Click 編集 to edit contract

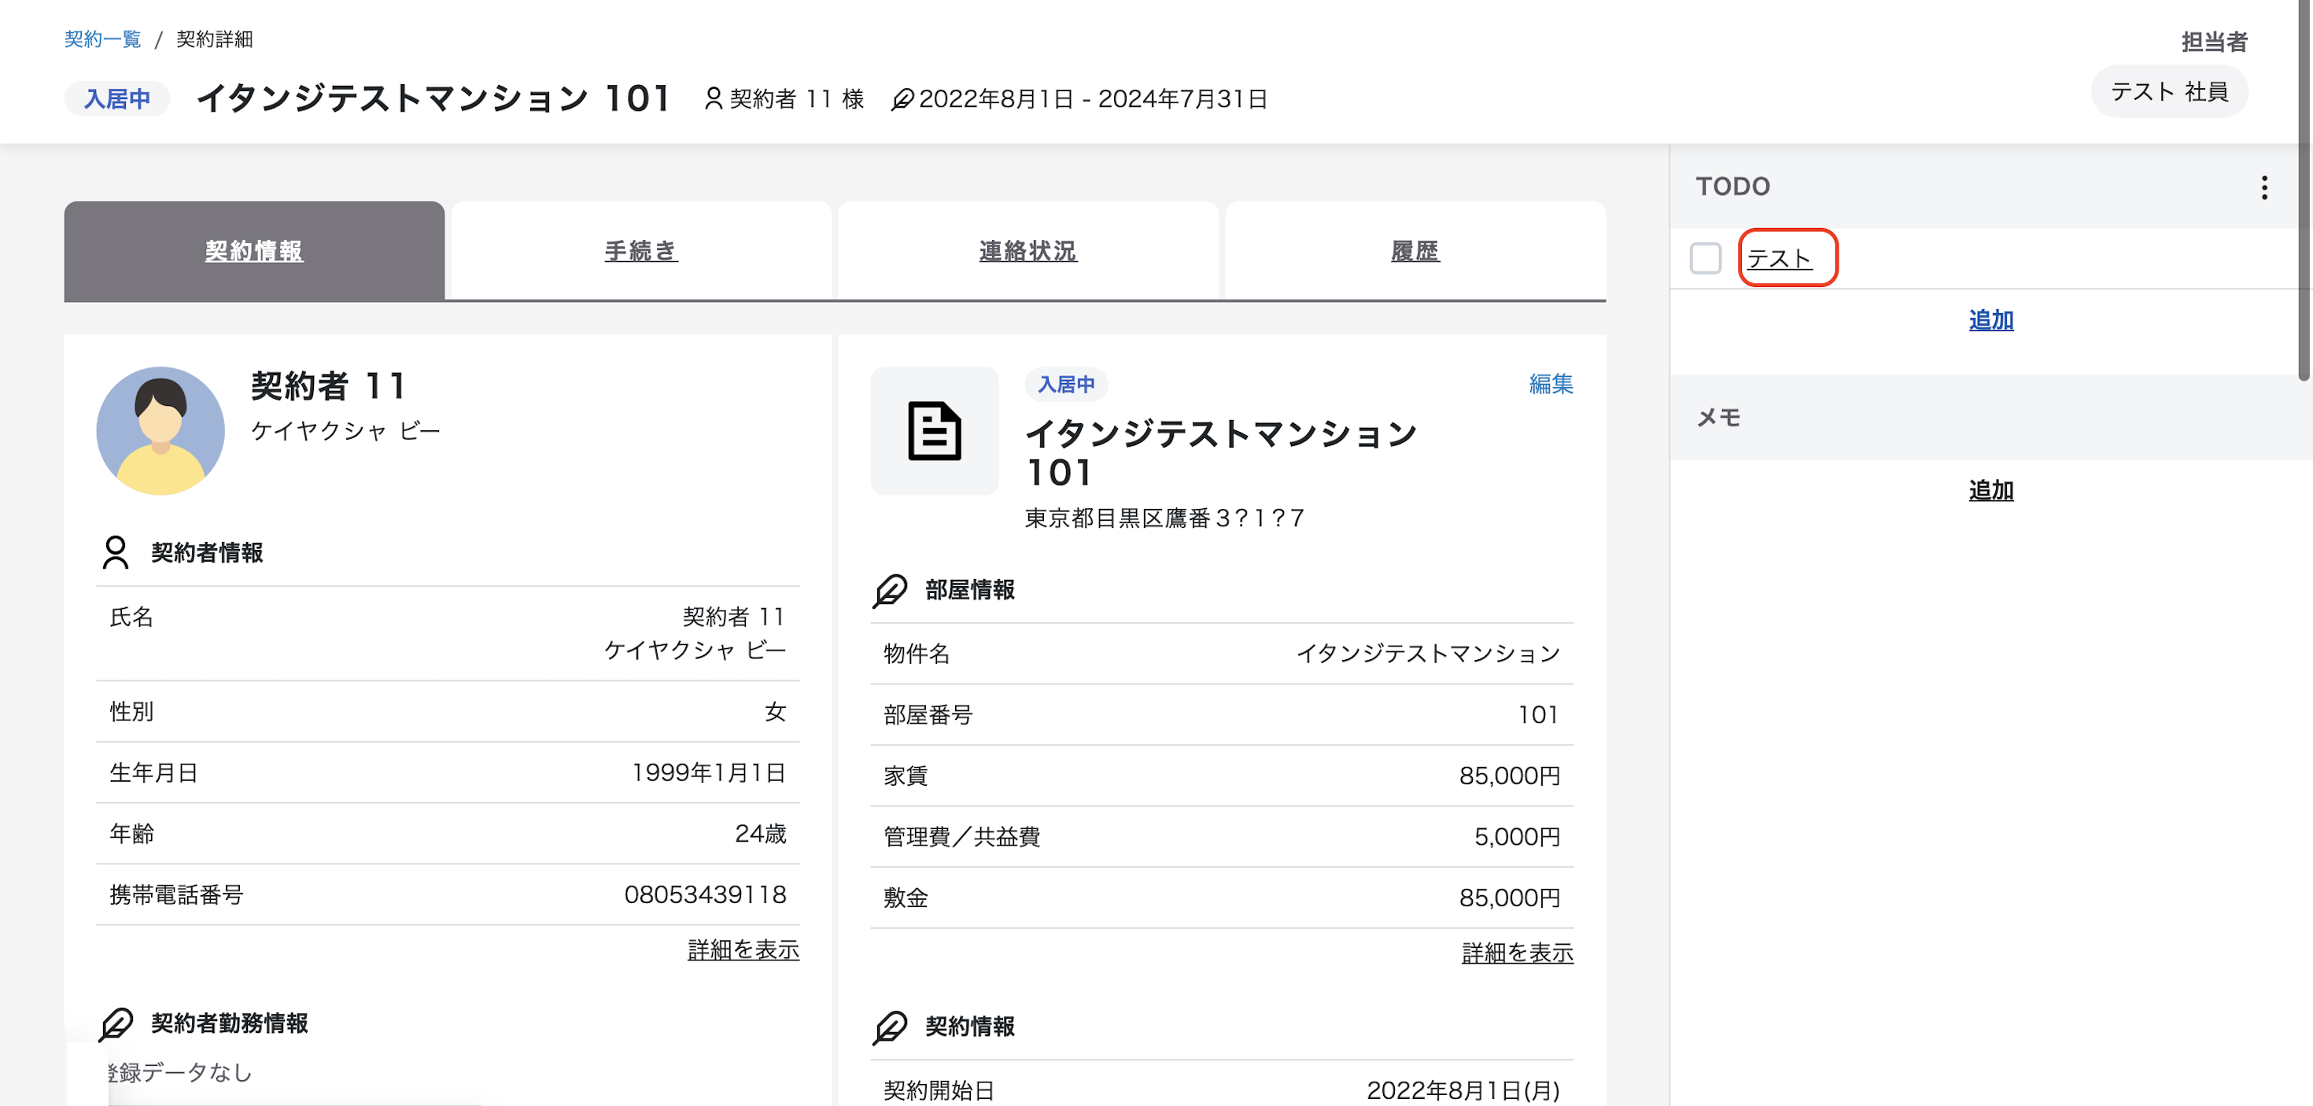click(x=1551, y=384)
